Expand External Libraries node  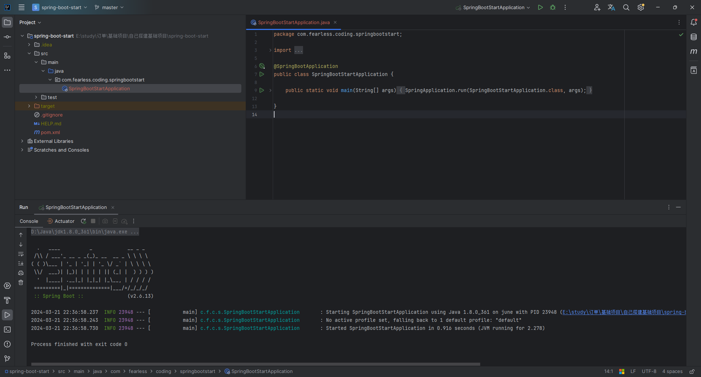point(22,141)
